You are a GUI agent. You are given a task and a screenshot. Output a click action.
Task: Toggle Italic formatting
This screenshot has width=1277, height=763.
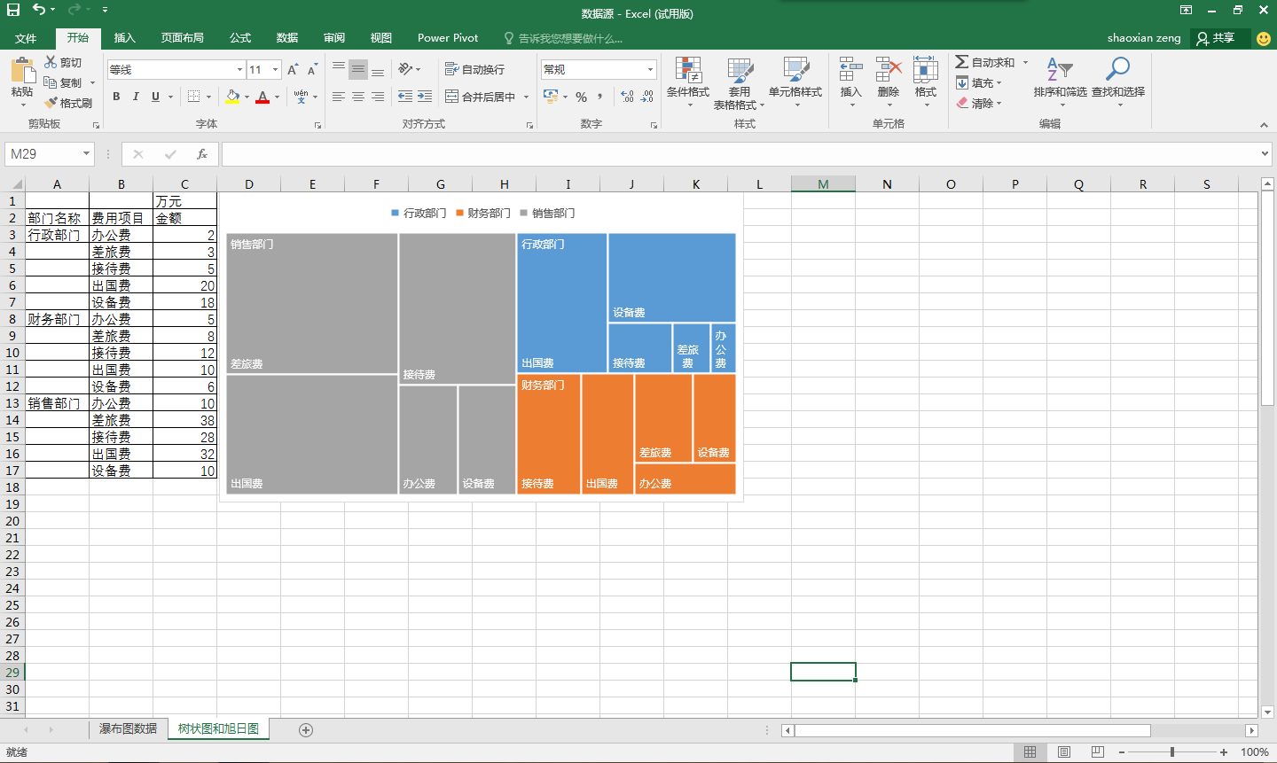[x=136, y=97]
